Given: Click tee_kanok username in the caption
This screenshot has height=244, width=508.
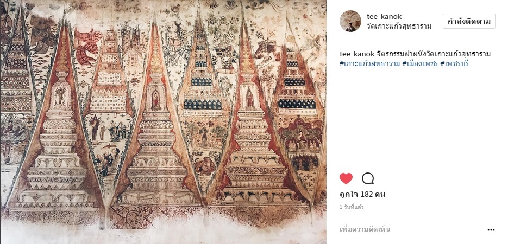Looking at the screenshot, I should tap(355, 54).
